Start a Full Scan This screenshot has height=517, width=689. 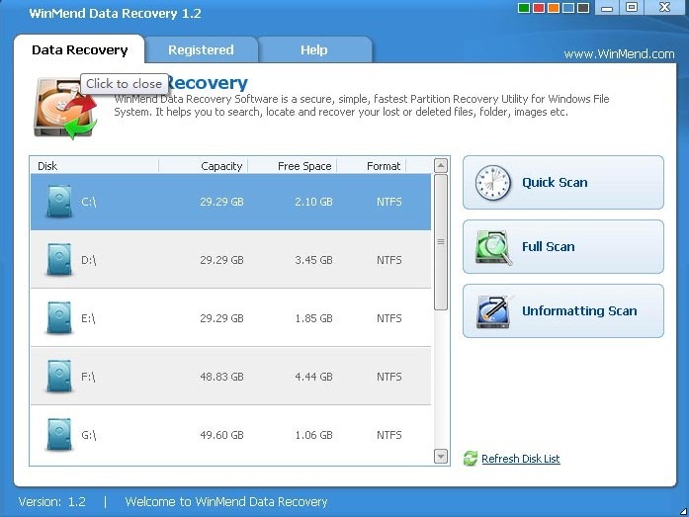click(x=563, y=247)
